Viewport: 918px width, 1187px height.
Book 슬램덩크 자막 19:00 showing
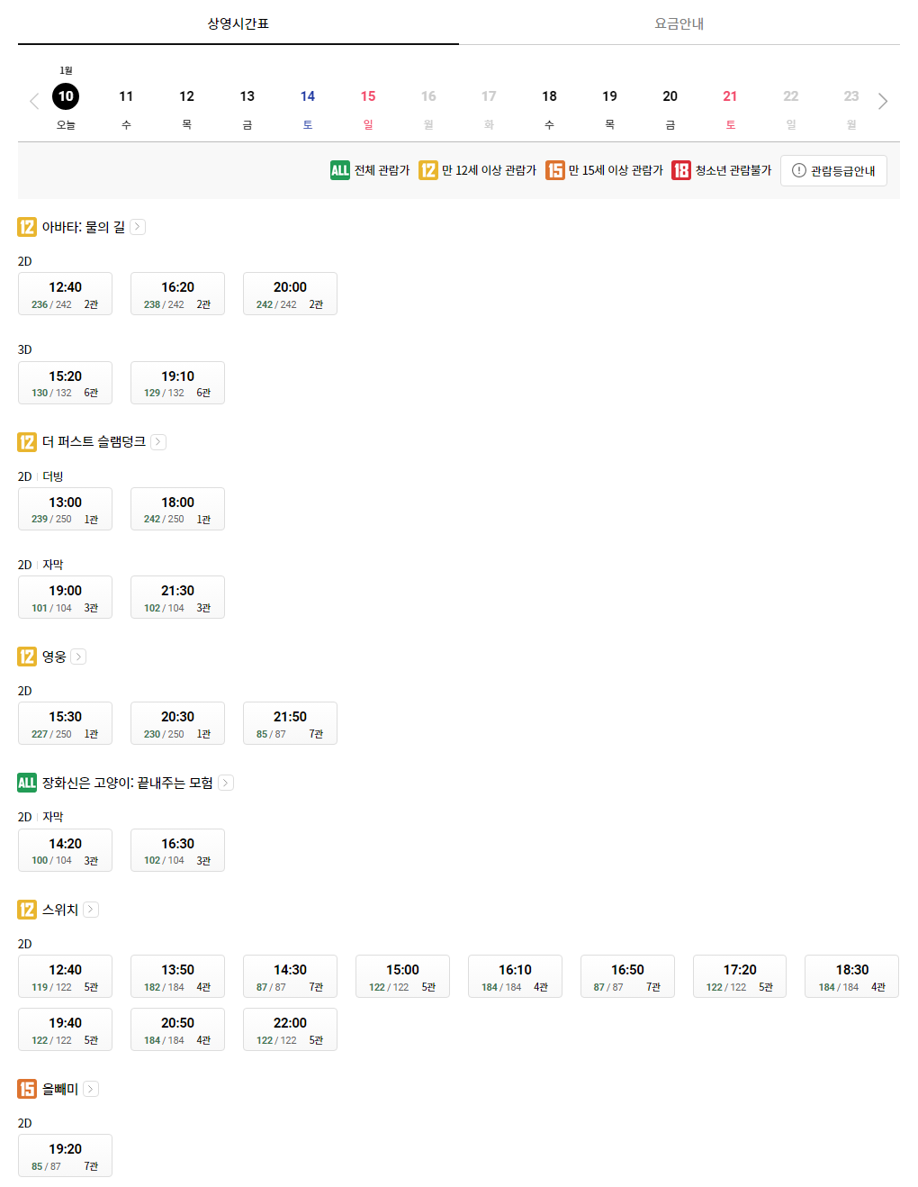click(65, 597)
